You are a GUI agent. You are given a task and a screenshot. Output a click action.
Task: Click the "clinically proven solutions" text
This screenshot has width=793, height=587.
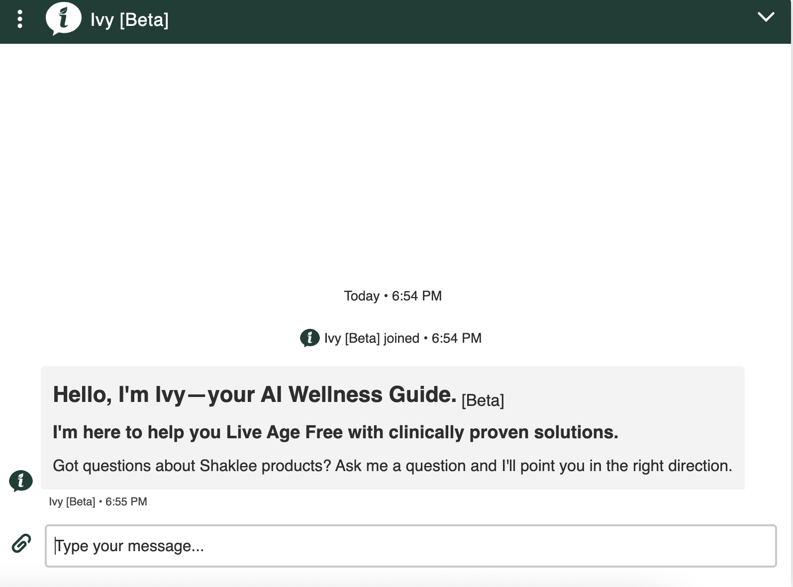(503, 432)
